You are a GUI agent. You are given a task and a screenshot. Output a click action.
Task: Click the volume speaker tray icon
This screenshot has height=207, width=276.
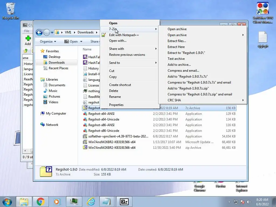click(249, 202)
